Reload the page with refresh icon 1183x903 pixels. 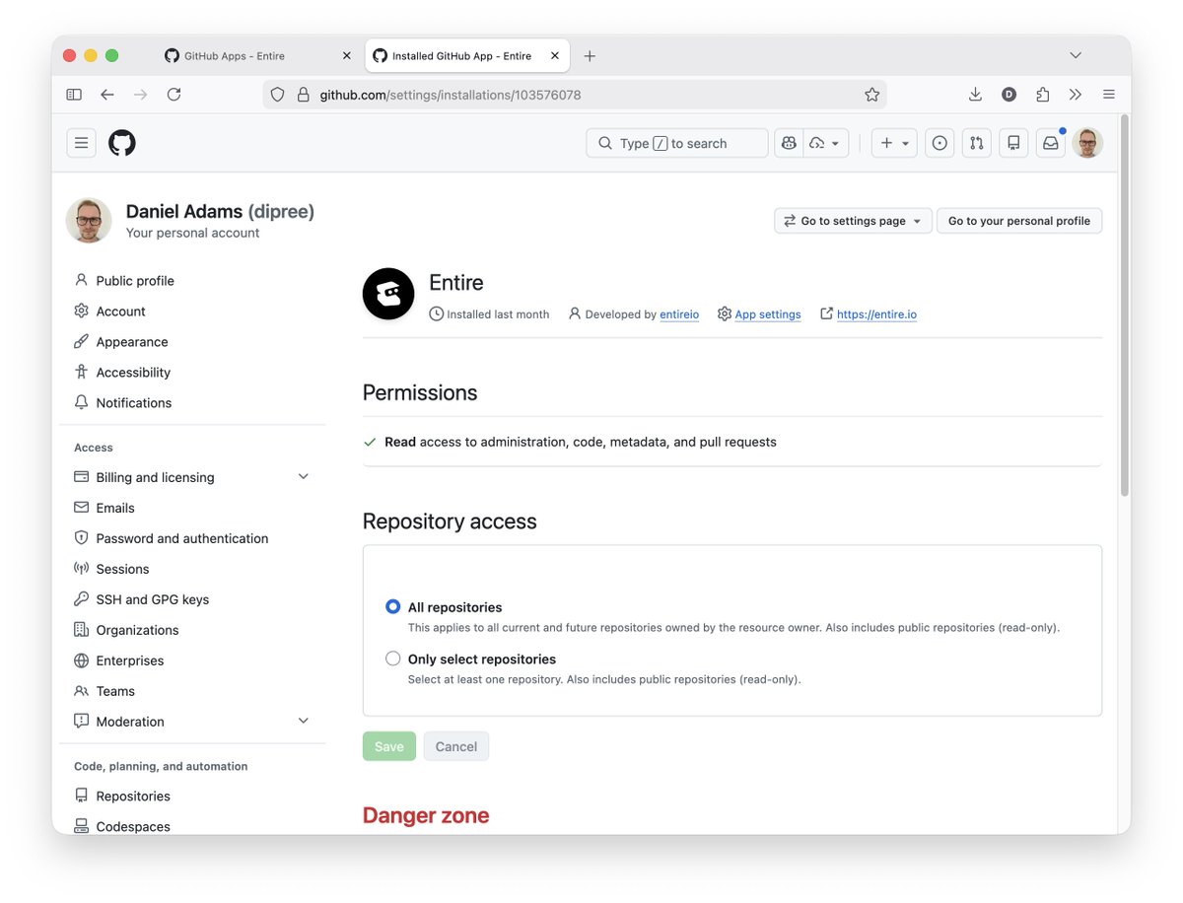(174, 95)
